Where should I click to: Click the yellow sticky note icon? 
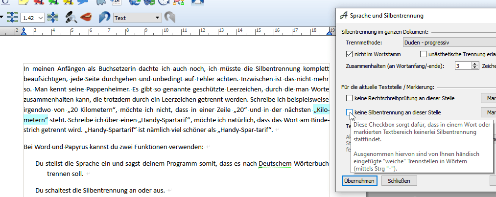click(23, 2)
